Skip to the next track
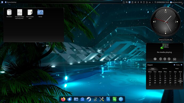Screen dimensions: 184x103 tap(169, 59)
